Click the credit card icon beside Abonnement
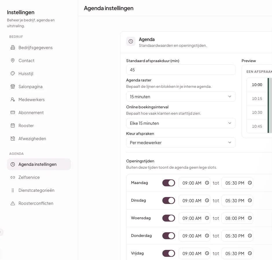This screenshot has width=272, height=260. tap(13, 112)
